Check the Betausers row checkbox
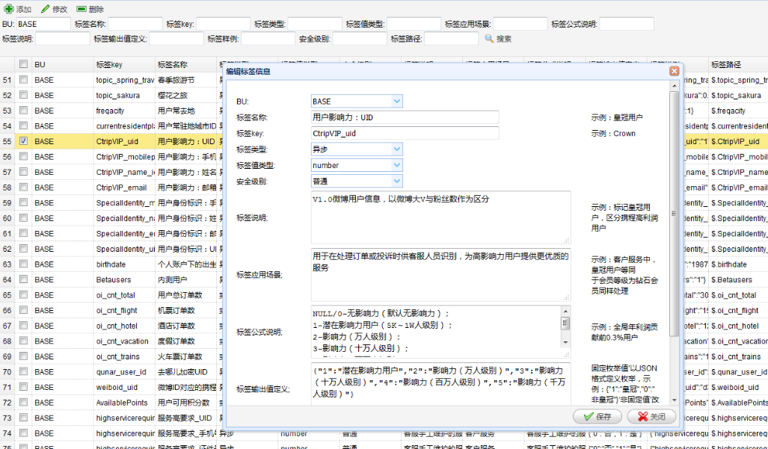Screen dimensions: 768x449 (23, 279)
